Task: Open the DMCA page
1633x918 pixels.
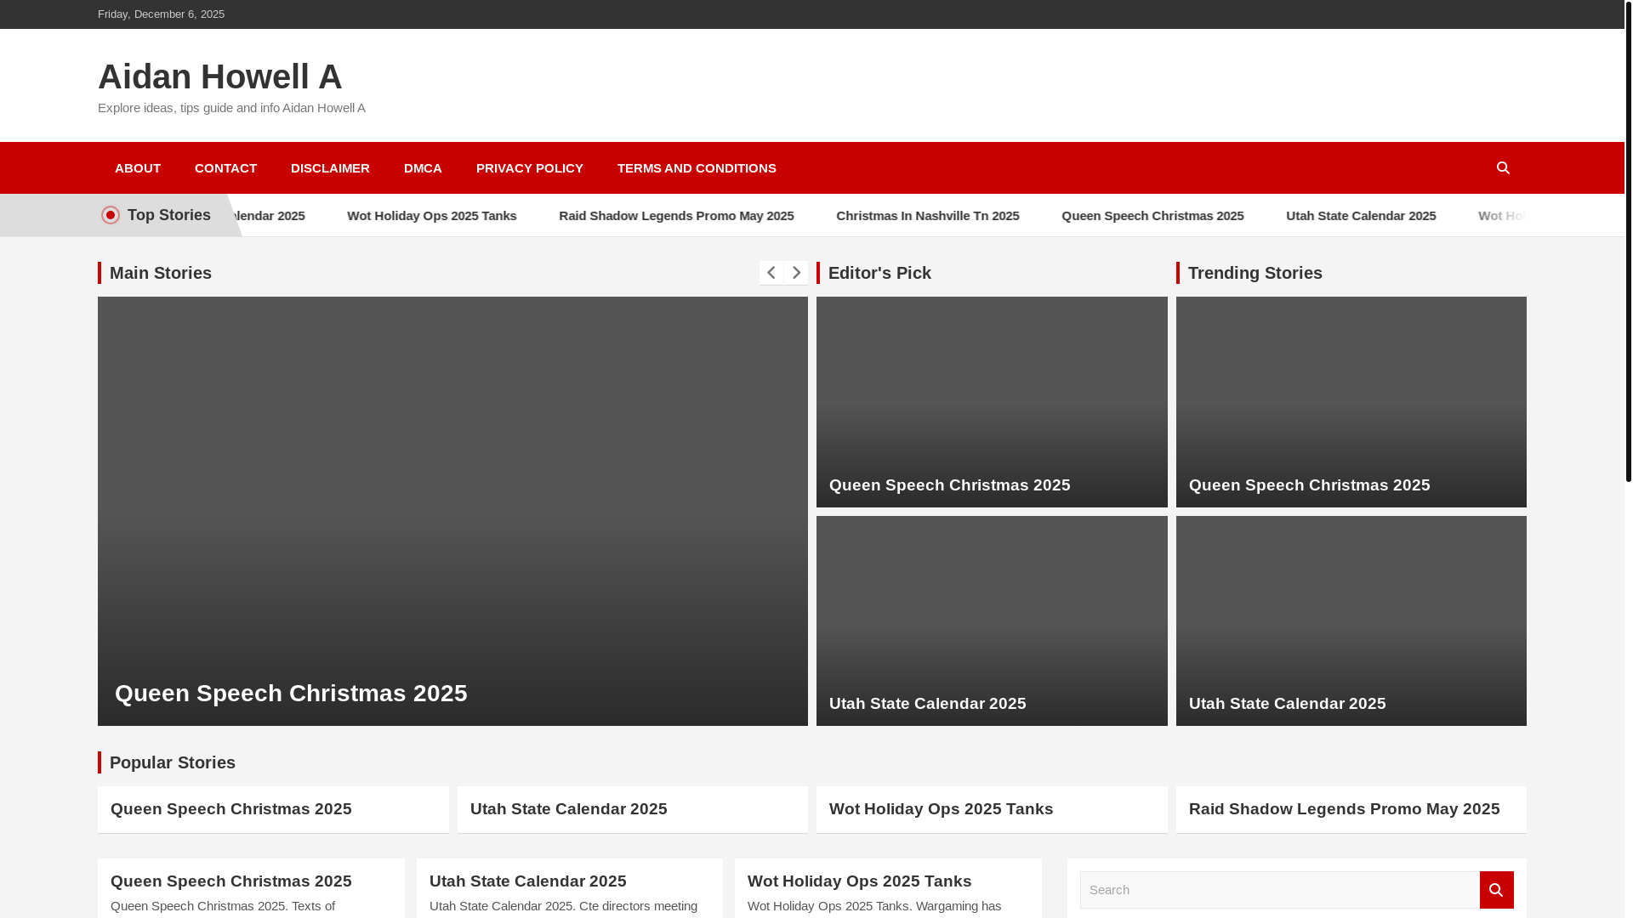Action: tap(423, 168)
